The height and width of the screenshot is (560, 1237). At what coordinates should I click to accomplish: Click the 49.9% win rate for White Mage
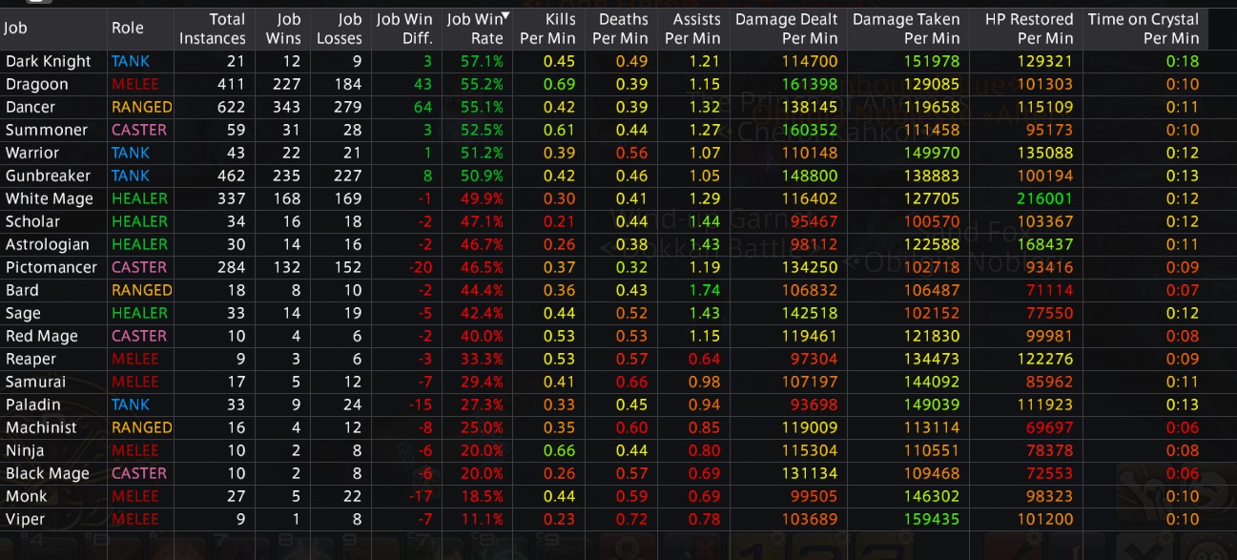(484, 198)
